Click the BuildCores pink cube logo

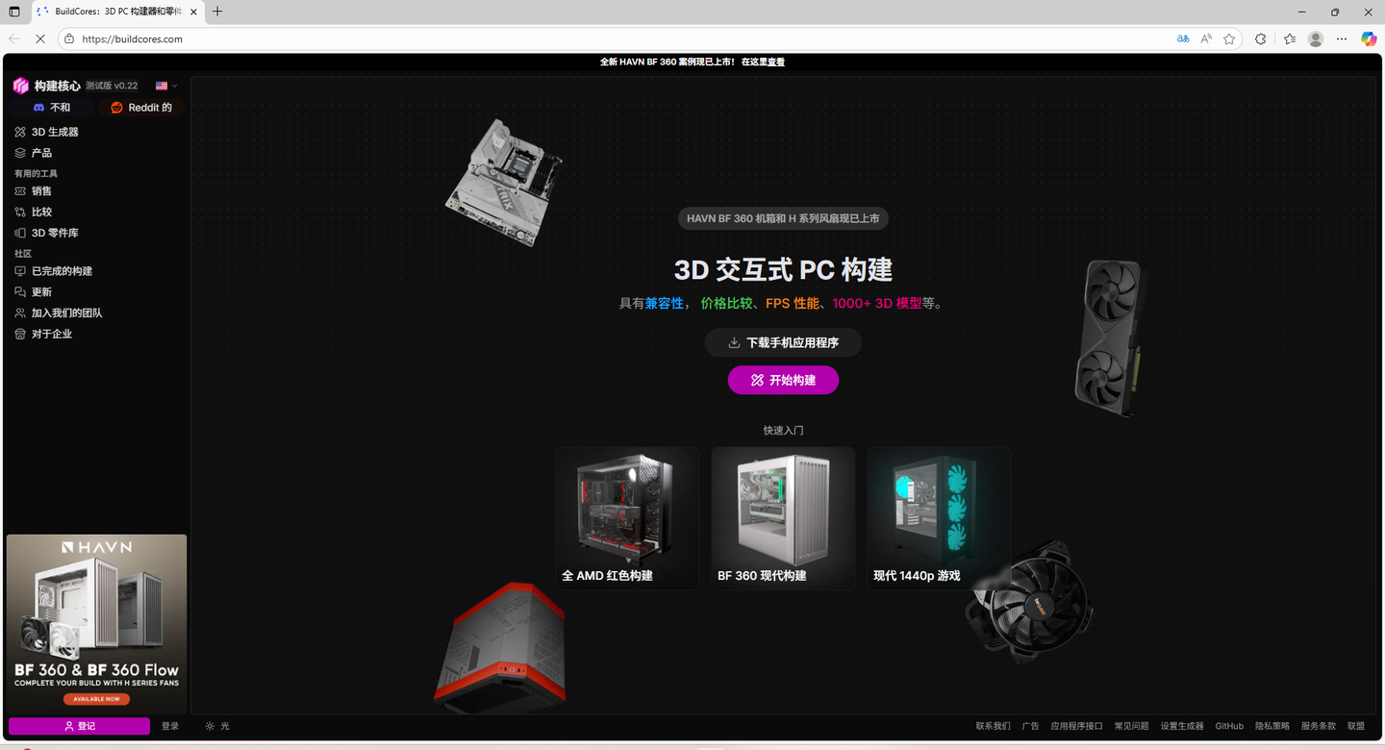coord(20,86)
